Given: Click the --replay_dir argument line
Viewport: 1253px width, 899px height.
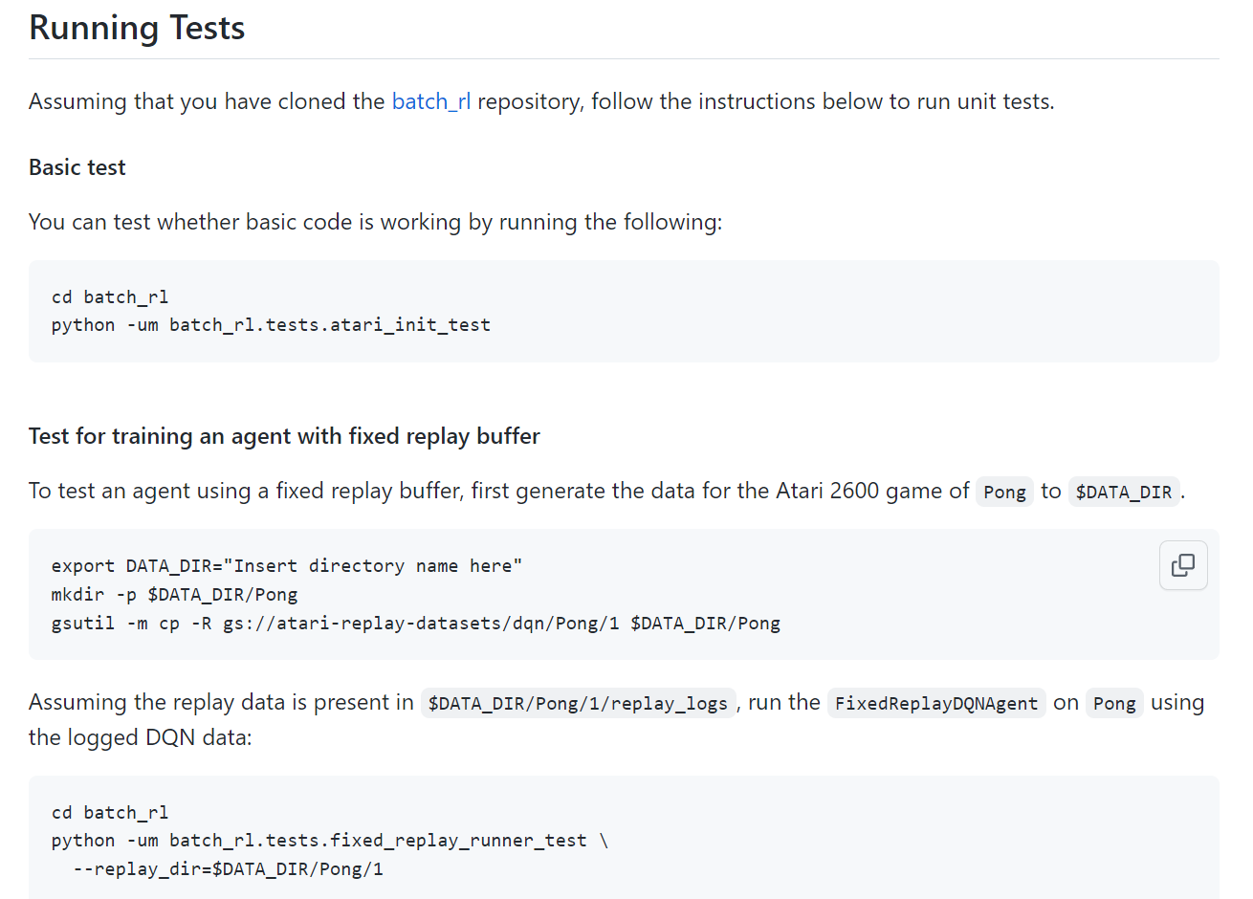Looking at the screenshot, I should (x=228, y=869).
